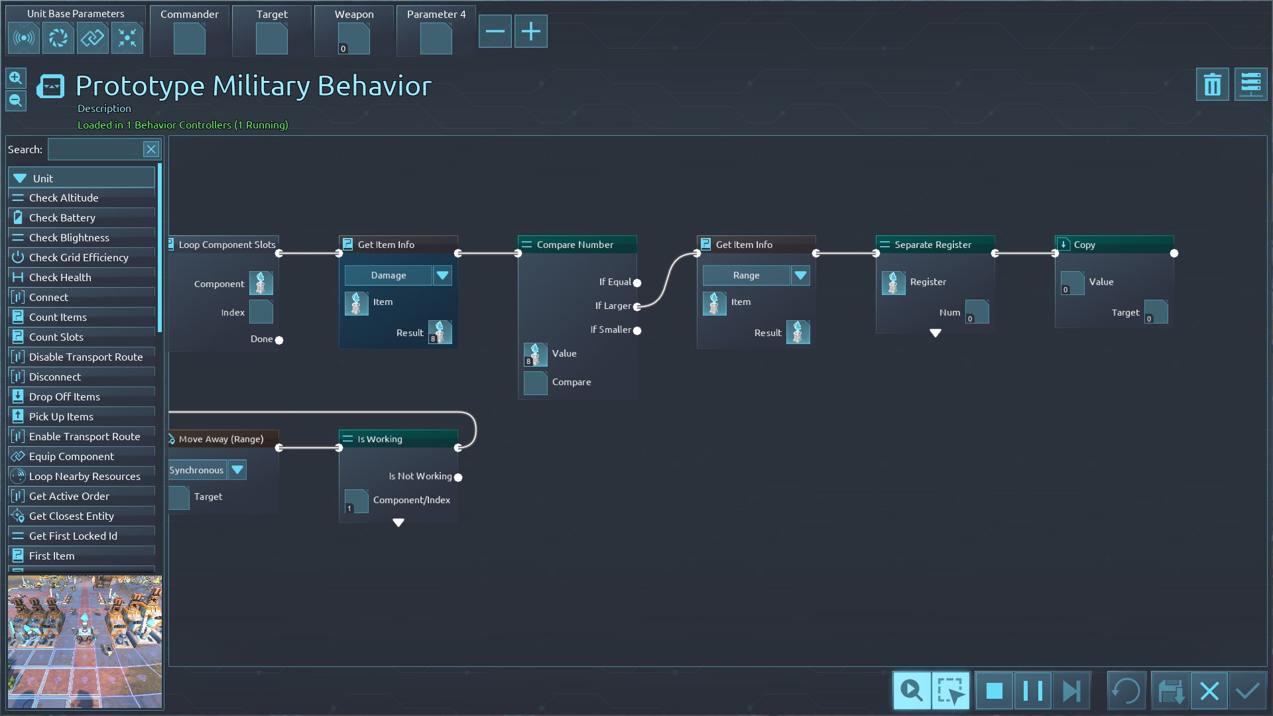Click the revert circular arrow icon

point(1126,691)
